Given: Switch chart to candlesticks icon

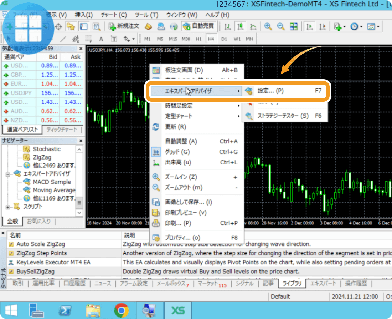Looking at the screenshot, I should tap(240, 26).
